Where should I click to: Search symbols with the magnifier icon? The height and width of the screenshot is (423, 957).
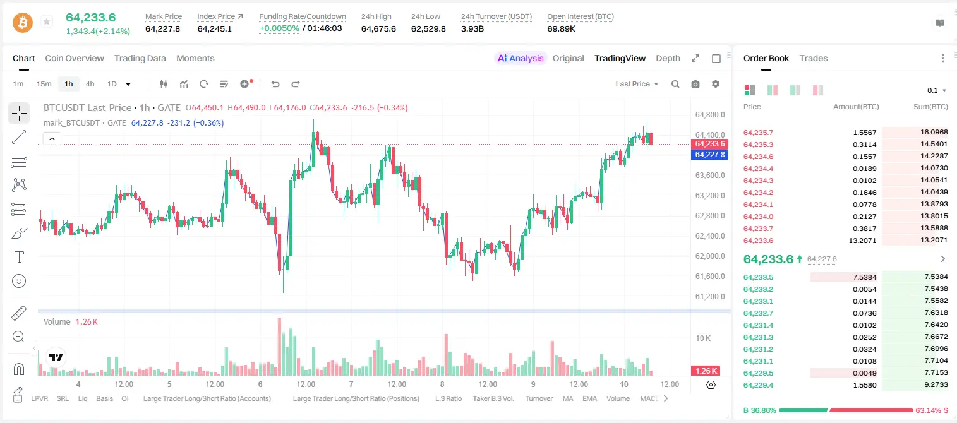(675, 84)
